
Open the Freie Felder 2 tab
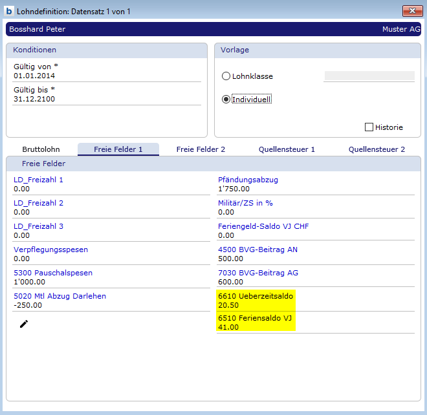[201, 149]
